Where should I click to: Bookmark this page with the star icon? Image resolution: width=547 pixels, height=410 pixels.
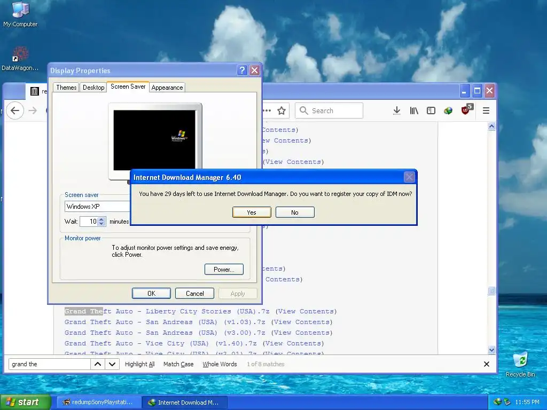coord(282,111)
